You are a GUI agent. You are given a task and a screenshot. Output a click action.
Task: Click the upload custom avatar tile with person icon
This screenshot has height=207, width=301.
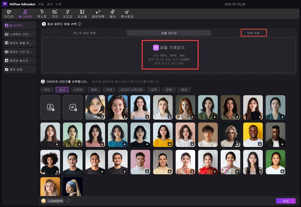[50, 107]
